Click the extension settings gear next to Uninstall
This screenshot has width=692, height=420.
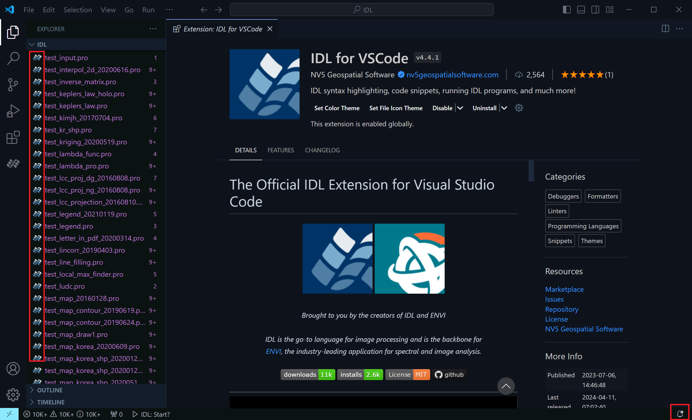(519, 108)
